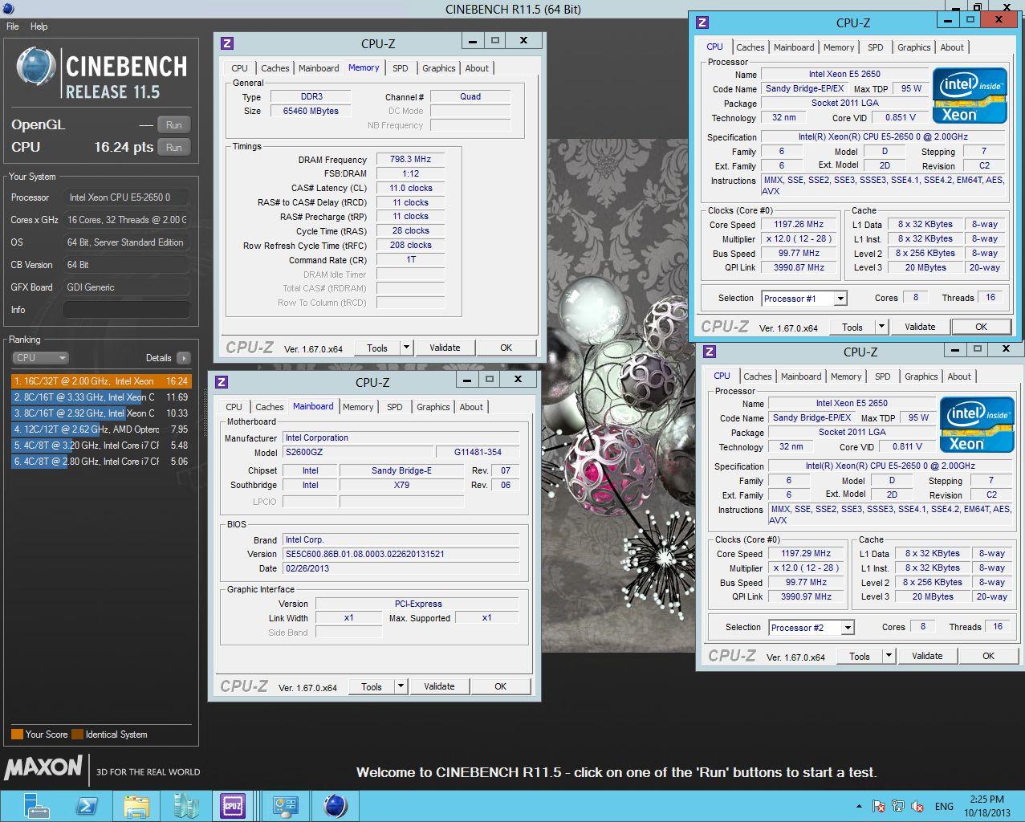Open Action Center flag in system tray
The image size is (1025, 822).
[879, 806]
